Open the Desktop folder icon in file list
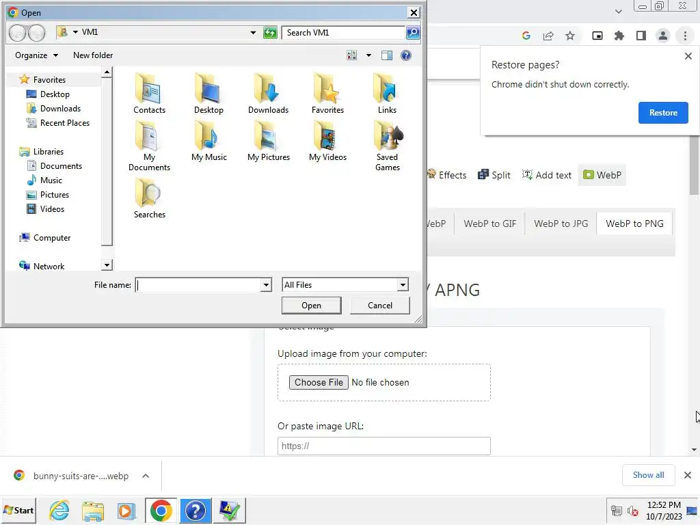 [208, 94]
